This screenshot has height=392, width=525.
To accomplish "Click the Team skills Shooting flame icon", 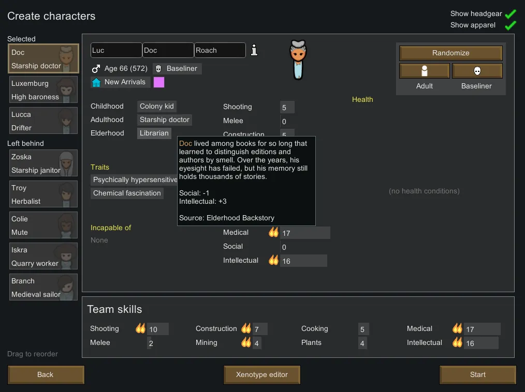I will point(140,329).
